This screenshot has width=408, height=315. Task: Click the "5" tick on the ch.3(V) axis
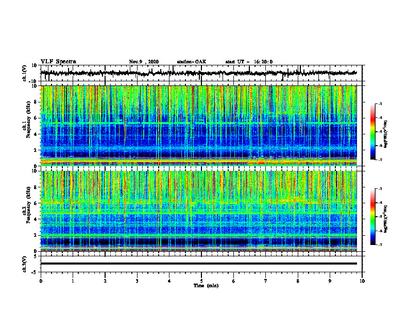[36, 256]
